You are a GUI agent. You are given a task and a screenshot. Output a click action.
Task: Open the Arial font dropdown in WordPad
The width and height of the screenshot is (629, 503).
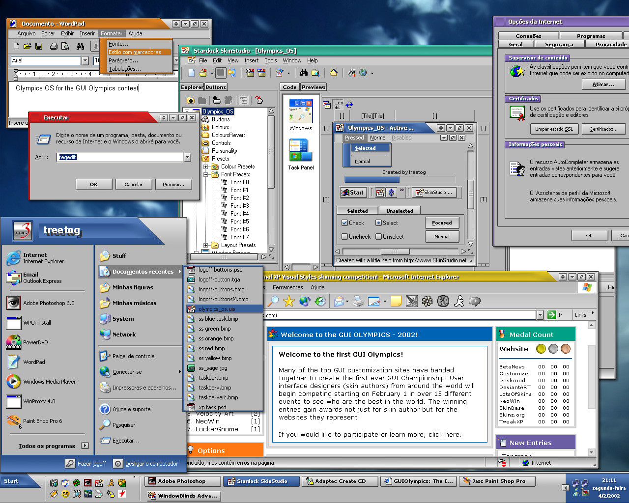pos(85,60)
